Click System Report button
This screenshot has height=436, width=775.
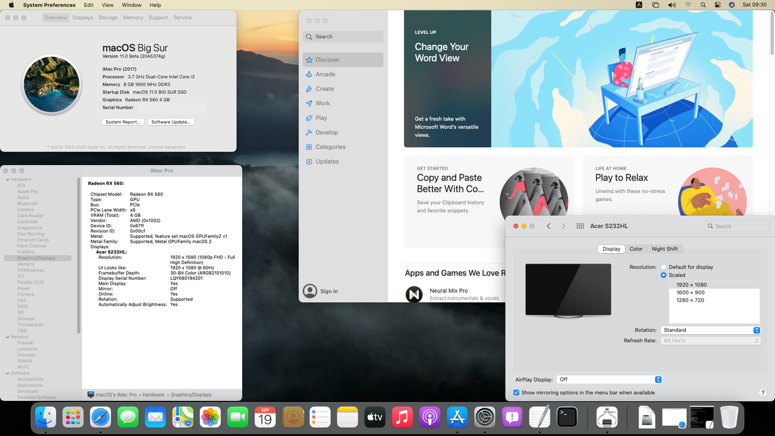point(123,122)
